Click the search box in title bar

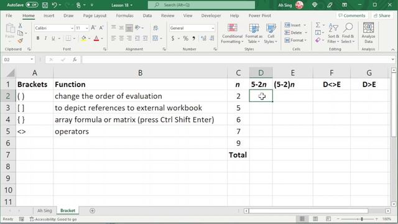click(x=201, y=5)
